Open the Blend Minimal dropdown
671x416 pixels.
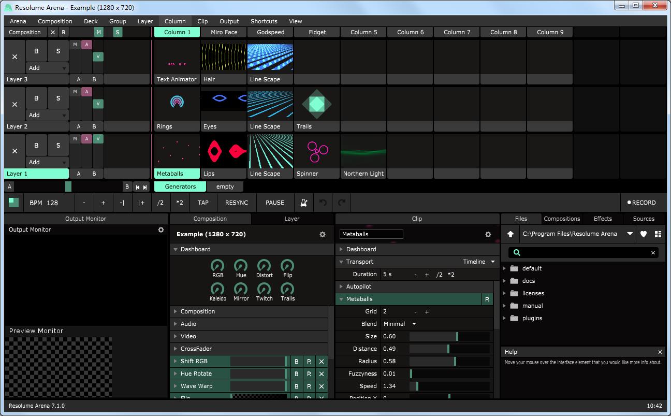[400, 324]
